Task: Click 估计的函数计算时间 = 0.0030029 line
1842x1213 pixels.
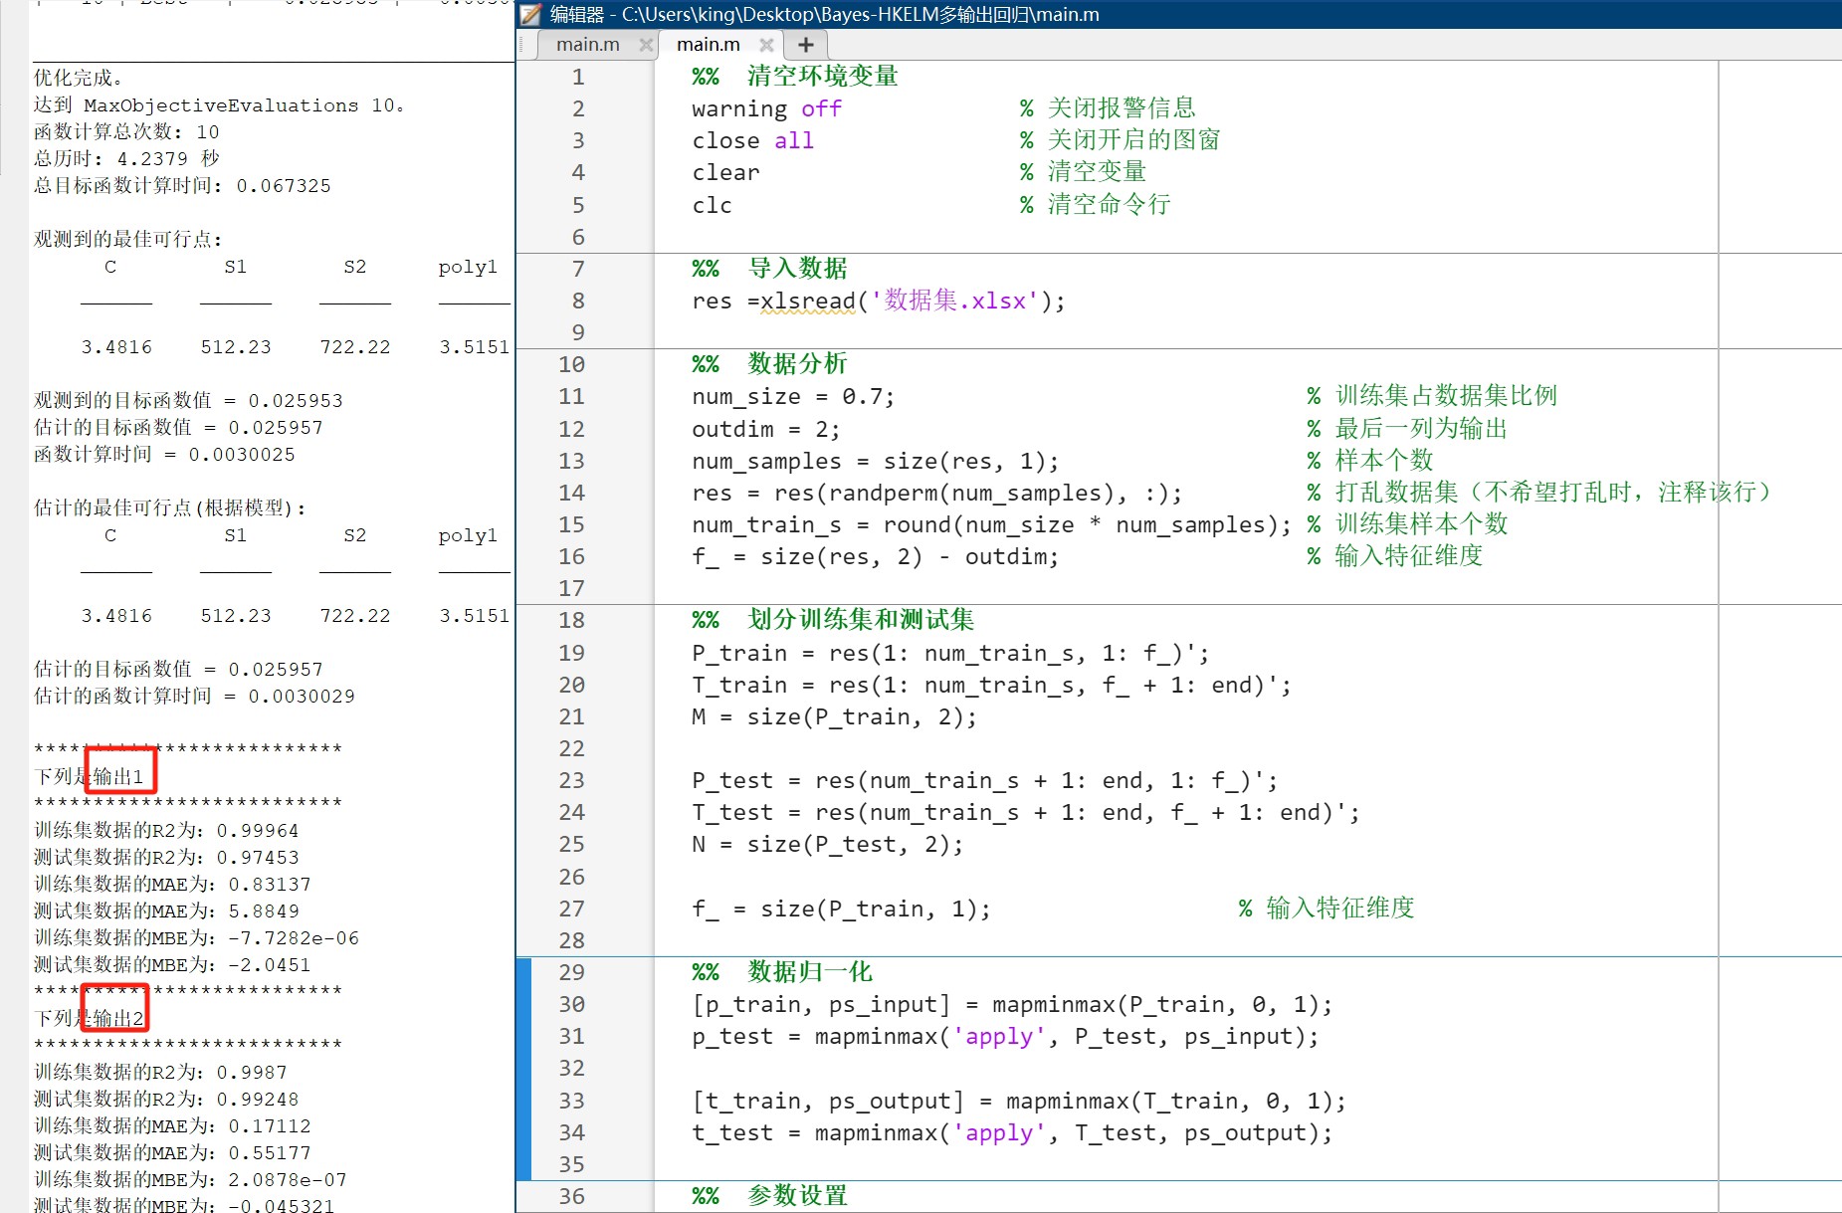Action: [x=194, y=696]
